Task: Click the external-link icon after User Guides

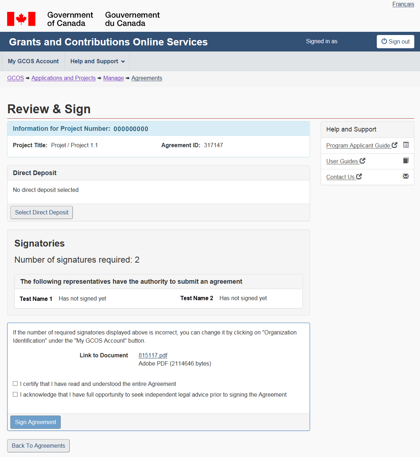Action: click(362, 161)
